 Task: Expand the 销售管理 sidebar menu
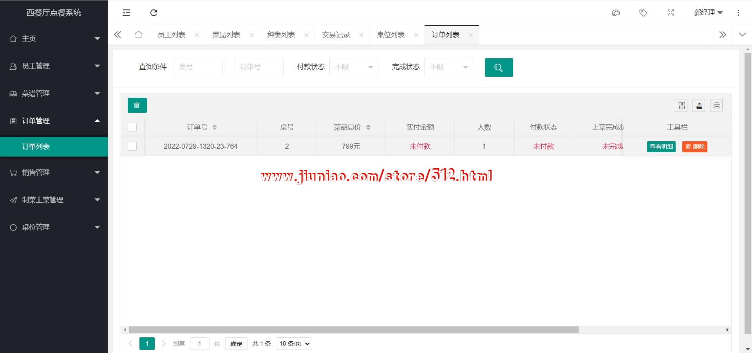click(54, 173)
